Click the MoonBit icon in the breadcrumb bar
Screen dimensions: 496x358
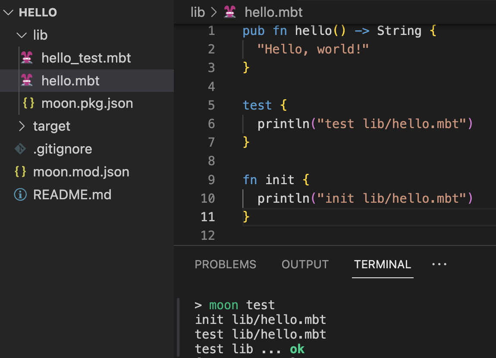(230, 12)
